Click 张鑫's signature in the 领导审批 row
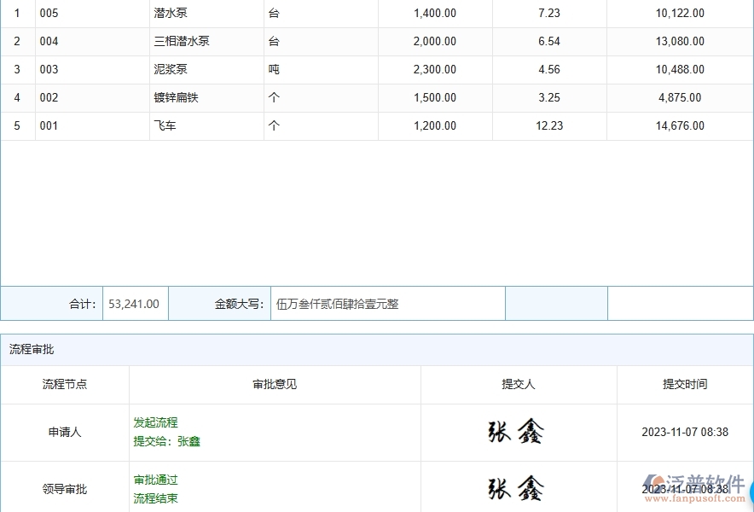This screenshot has width=754, height=512. [518, 489]
